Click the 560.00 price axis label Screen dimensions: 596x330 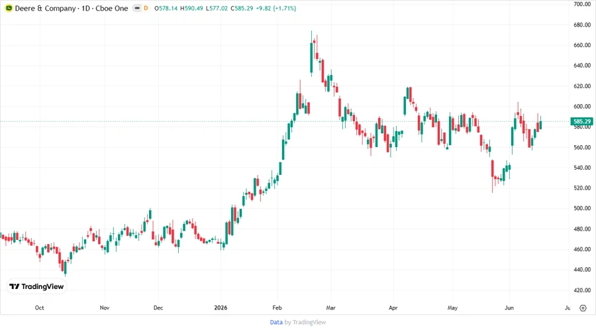click(582, 147)
